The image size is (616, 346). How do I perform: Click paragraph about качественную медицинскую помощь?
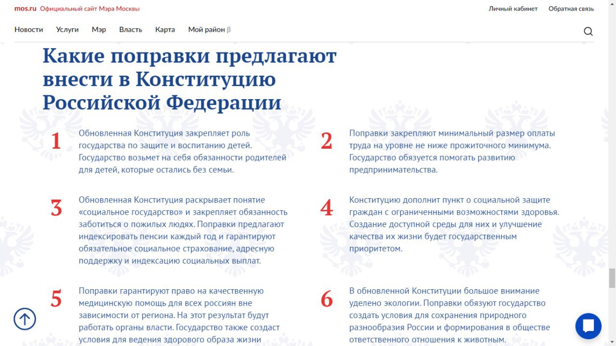[179, 315]
